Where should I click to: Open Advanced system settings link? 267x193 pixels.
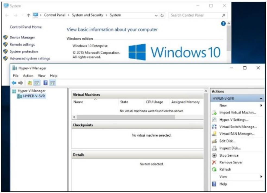tap(30, 58)
